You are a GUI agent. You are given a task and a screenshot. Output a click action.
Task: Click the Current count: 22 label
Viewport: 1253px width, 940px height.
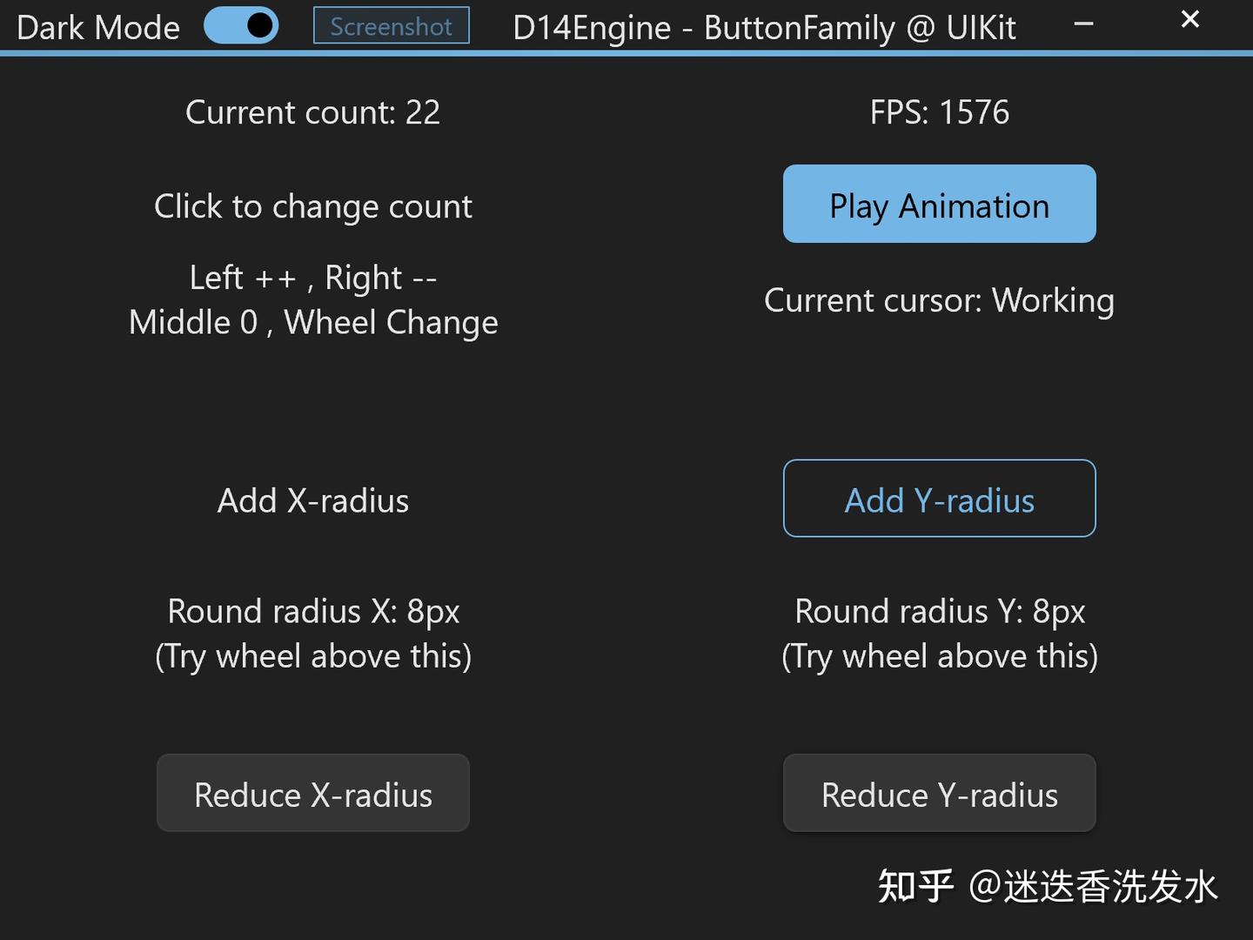[x=312, y=111]
